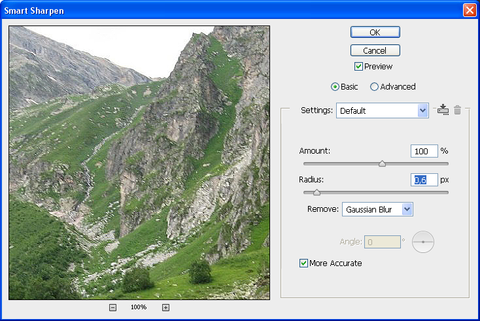
Task: Toggle the Preview checkbox
Action: point(358,67)
